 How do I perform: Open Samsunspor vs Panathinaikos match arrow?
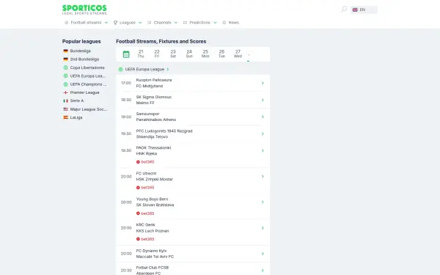pyautogui.click(x=263, y=117)
